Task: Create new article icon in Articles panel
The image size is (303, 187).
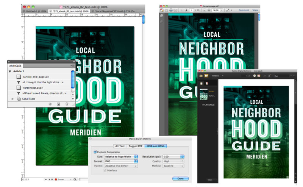Action: 58,104
